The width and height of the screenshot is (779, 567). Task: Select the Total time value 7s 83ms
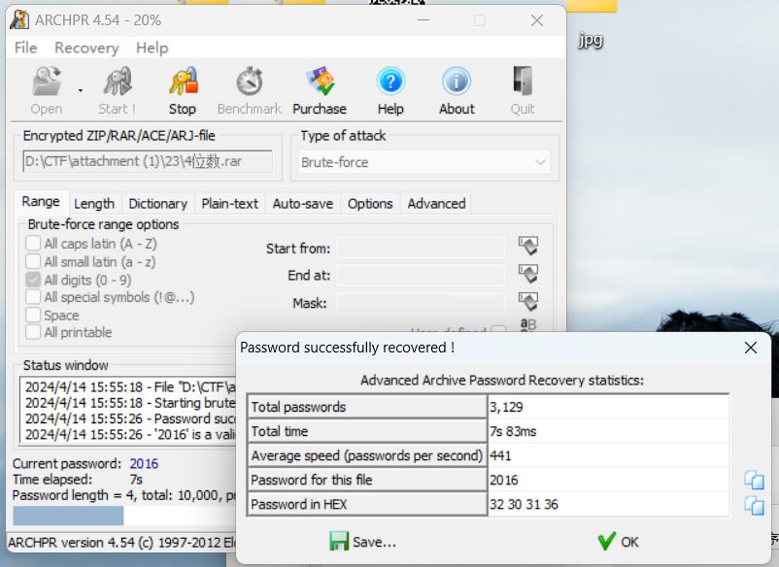pos(608,431)
